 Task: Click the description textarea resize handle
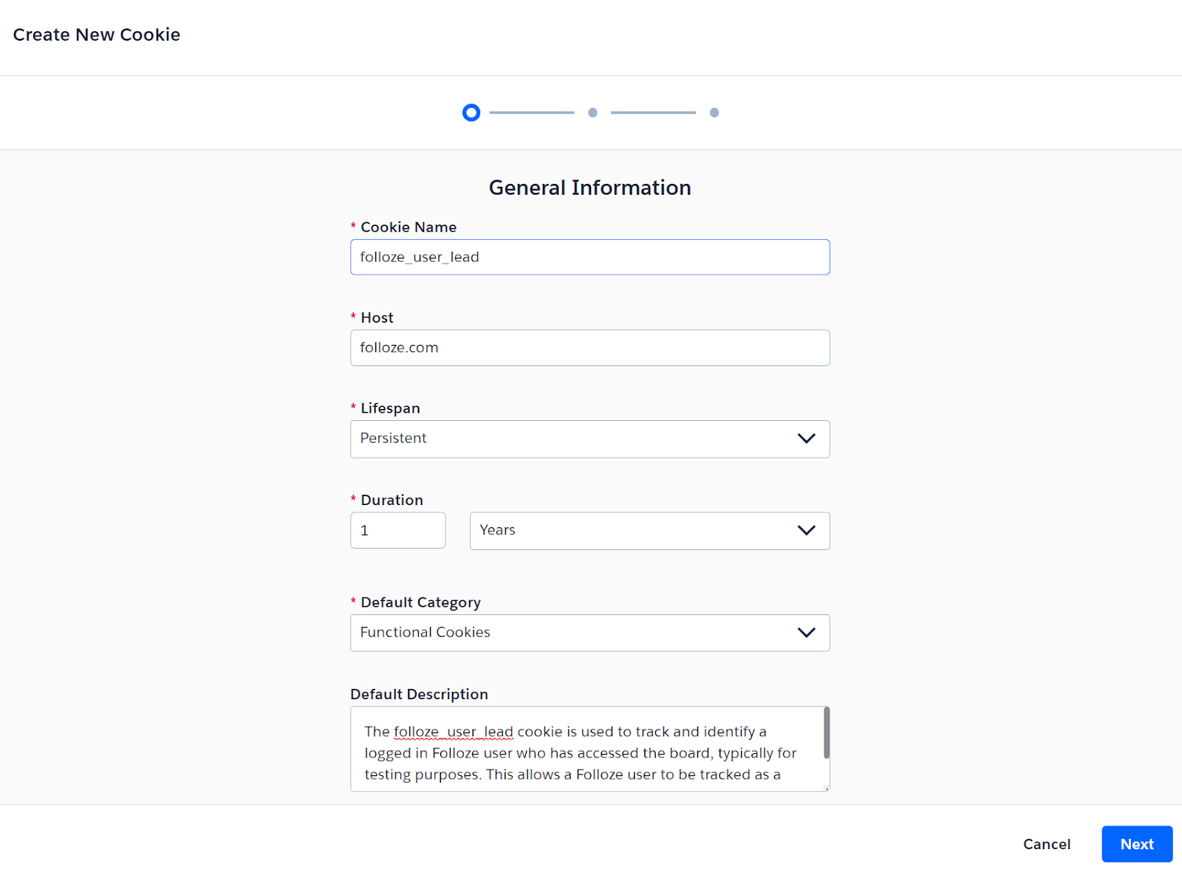pyautogui.click(x=826, y=788)
